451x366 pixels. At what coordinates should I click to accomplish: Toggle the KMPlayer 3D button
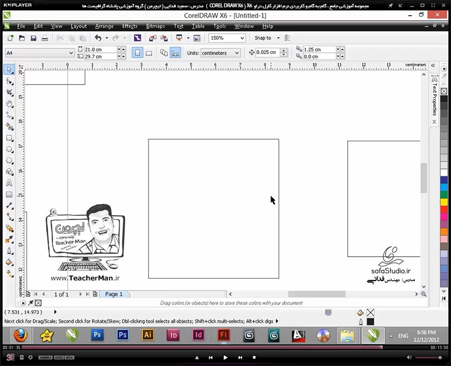pyautogui.click(x=10, y=358)
